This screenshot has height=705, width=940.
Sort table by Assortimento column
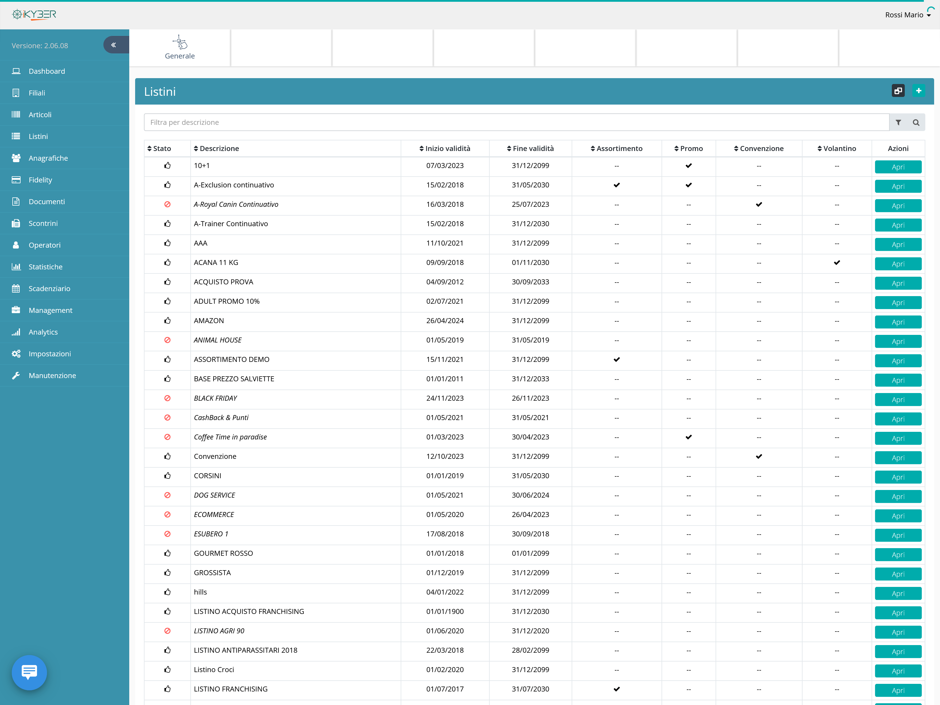[x=616, y=148]
